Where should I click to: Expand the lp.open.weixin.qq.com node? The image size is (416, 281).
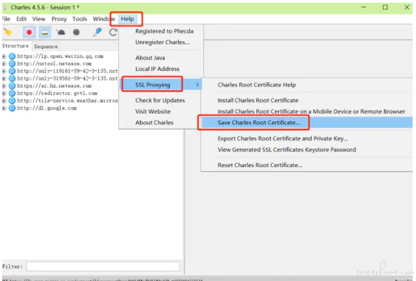click(4, 56)
